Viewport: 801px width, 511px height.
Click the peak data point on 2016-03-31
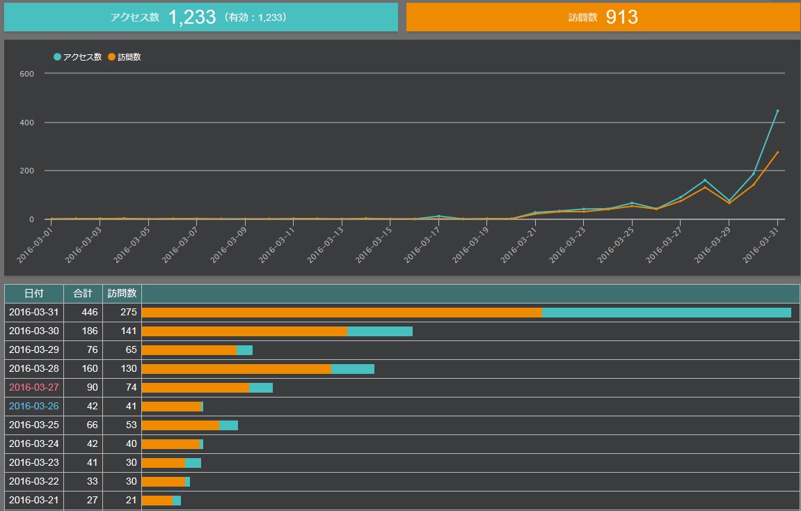(777, 111)
